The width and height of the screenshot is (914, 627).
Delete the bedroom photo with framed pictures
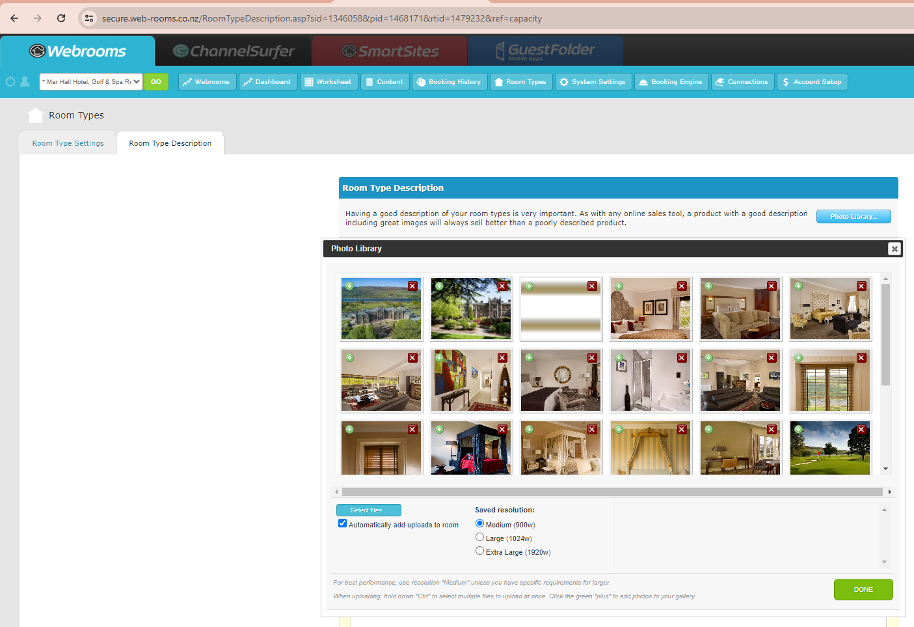point(682,286)
